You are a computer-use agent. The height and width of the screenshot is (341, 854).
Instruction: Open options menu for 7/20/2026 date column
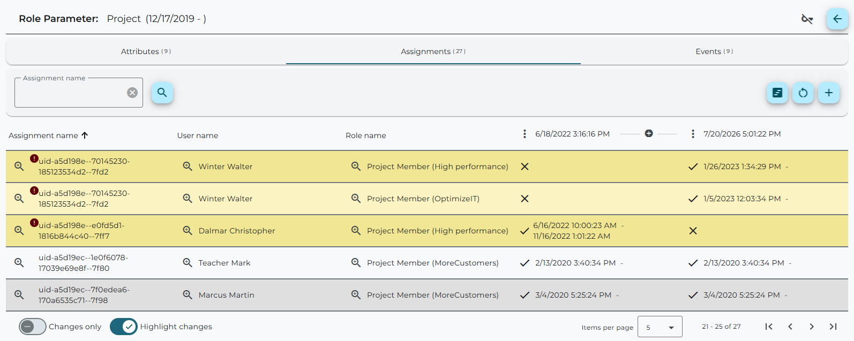pyautogui.click(x=693, y=134)
